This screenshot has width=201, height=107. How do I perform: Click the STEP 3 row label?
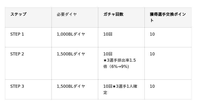coord(17,86)
